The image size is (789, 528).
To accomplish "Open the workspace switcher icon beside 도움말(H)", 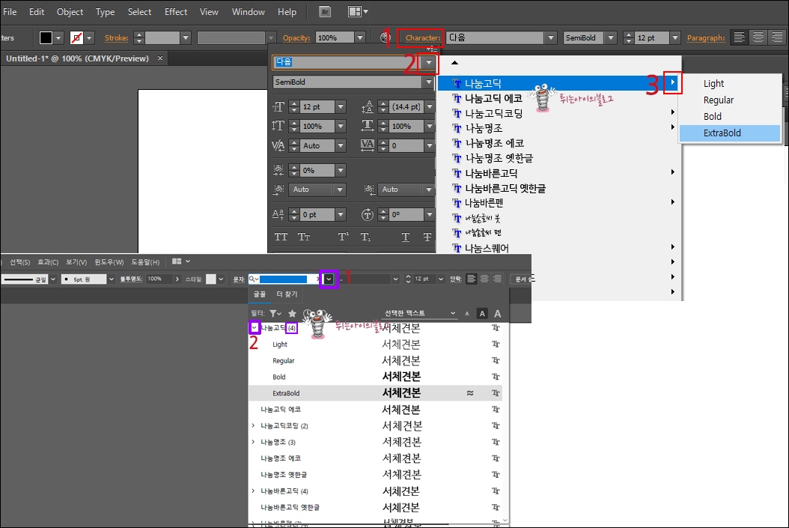I will (180, 261).
